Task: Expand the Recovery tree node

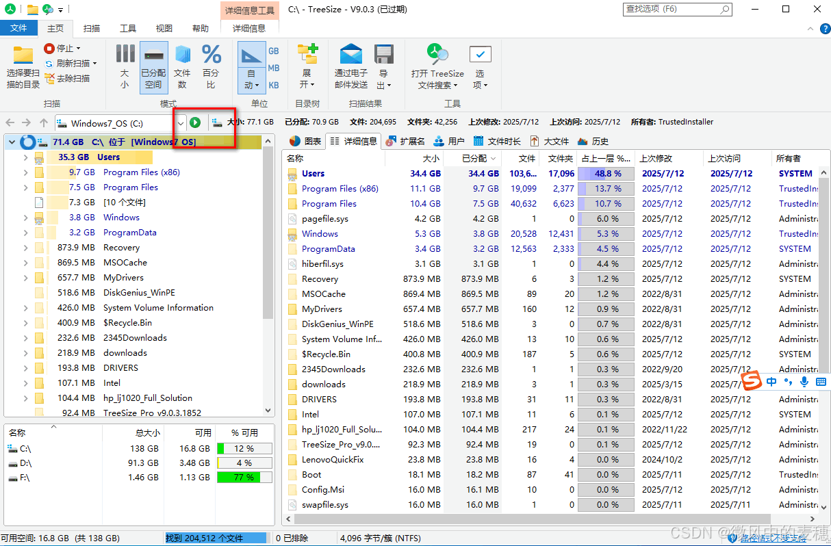Action: tap(25, 248)
